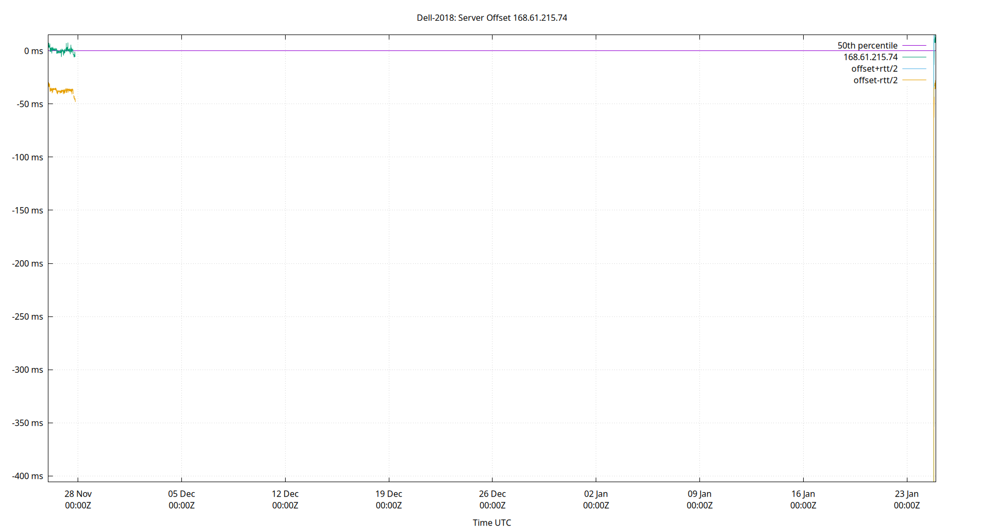Click the -50 ms y-axis tick label
984x531 pixels.
point(29,104)
